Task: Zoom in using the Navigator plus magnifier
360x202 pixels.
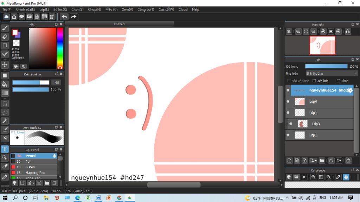Action: (x=298, y=32)
